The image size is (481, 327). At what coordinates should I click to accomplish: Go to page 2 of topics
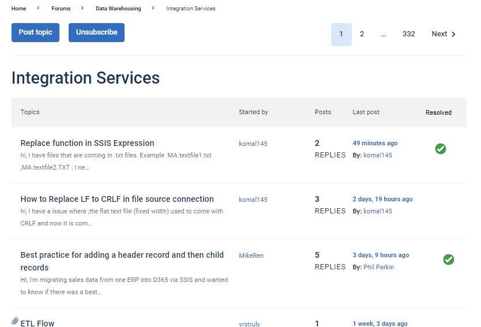tap(362, 35)
